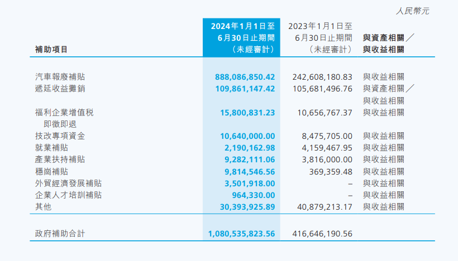The image size is (458, 261).
Task: Click the value 9,282,111.06
Action: [250, 159]
